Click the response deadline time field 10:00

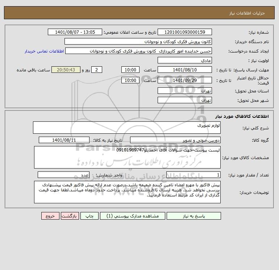pos(130,70)
